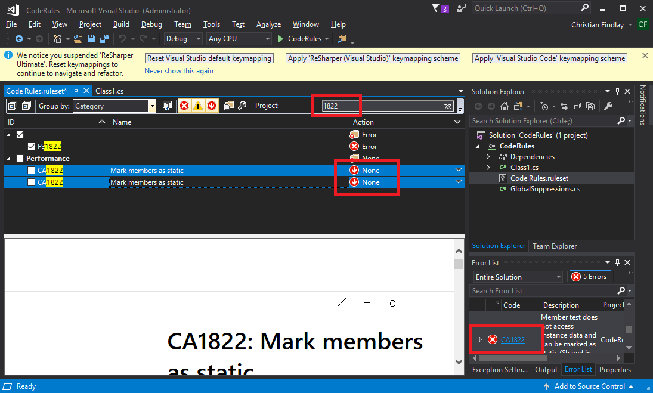This screenshot has width=653, height=393.
Task: Click the Open File folder icon
Action: 78,39
